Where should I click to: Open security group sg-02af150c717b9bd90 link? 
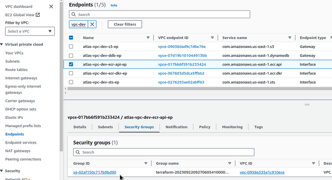click(x=95, y=172)
